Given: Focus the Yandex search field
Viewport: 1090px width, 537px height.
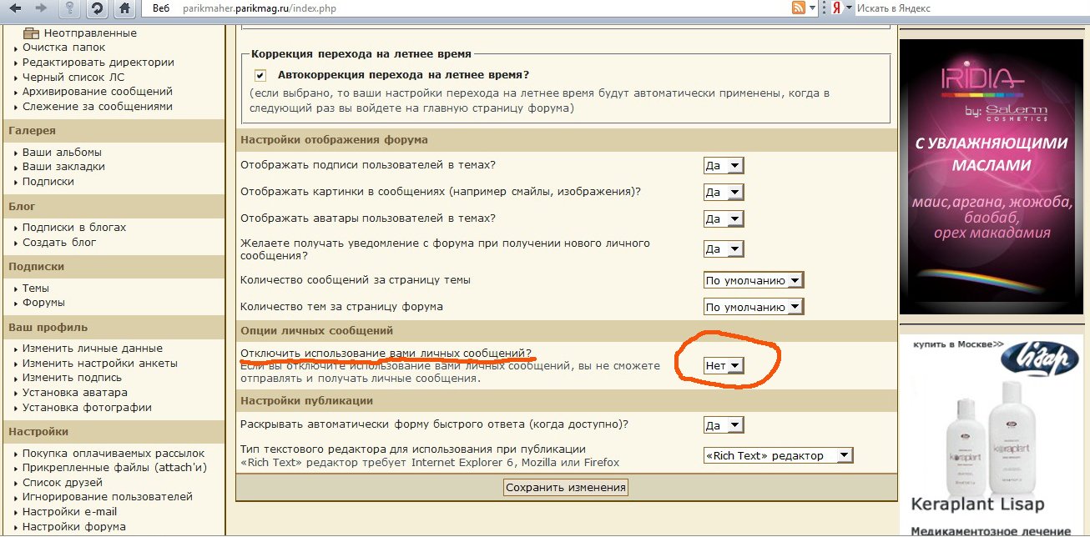Looking at the screenshot, I should tap(972, 8).
